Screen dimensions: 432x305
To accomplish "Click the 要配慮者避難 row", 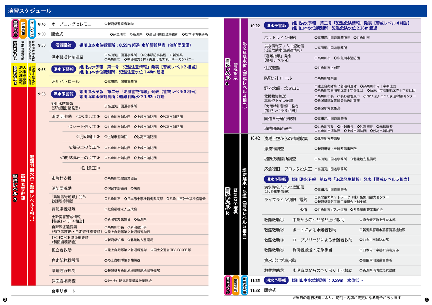I will point(129,209).
